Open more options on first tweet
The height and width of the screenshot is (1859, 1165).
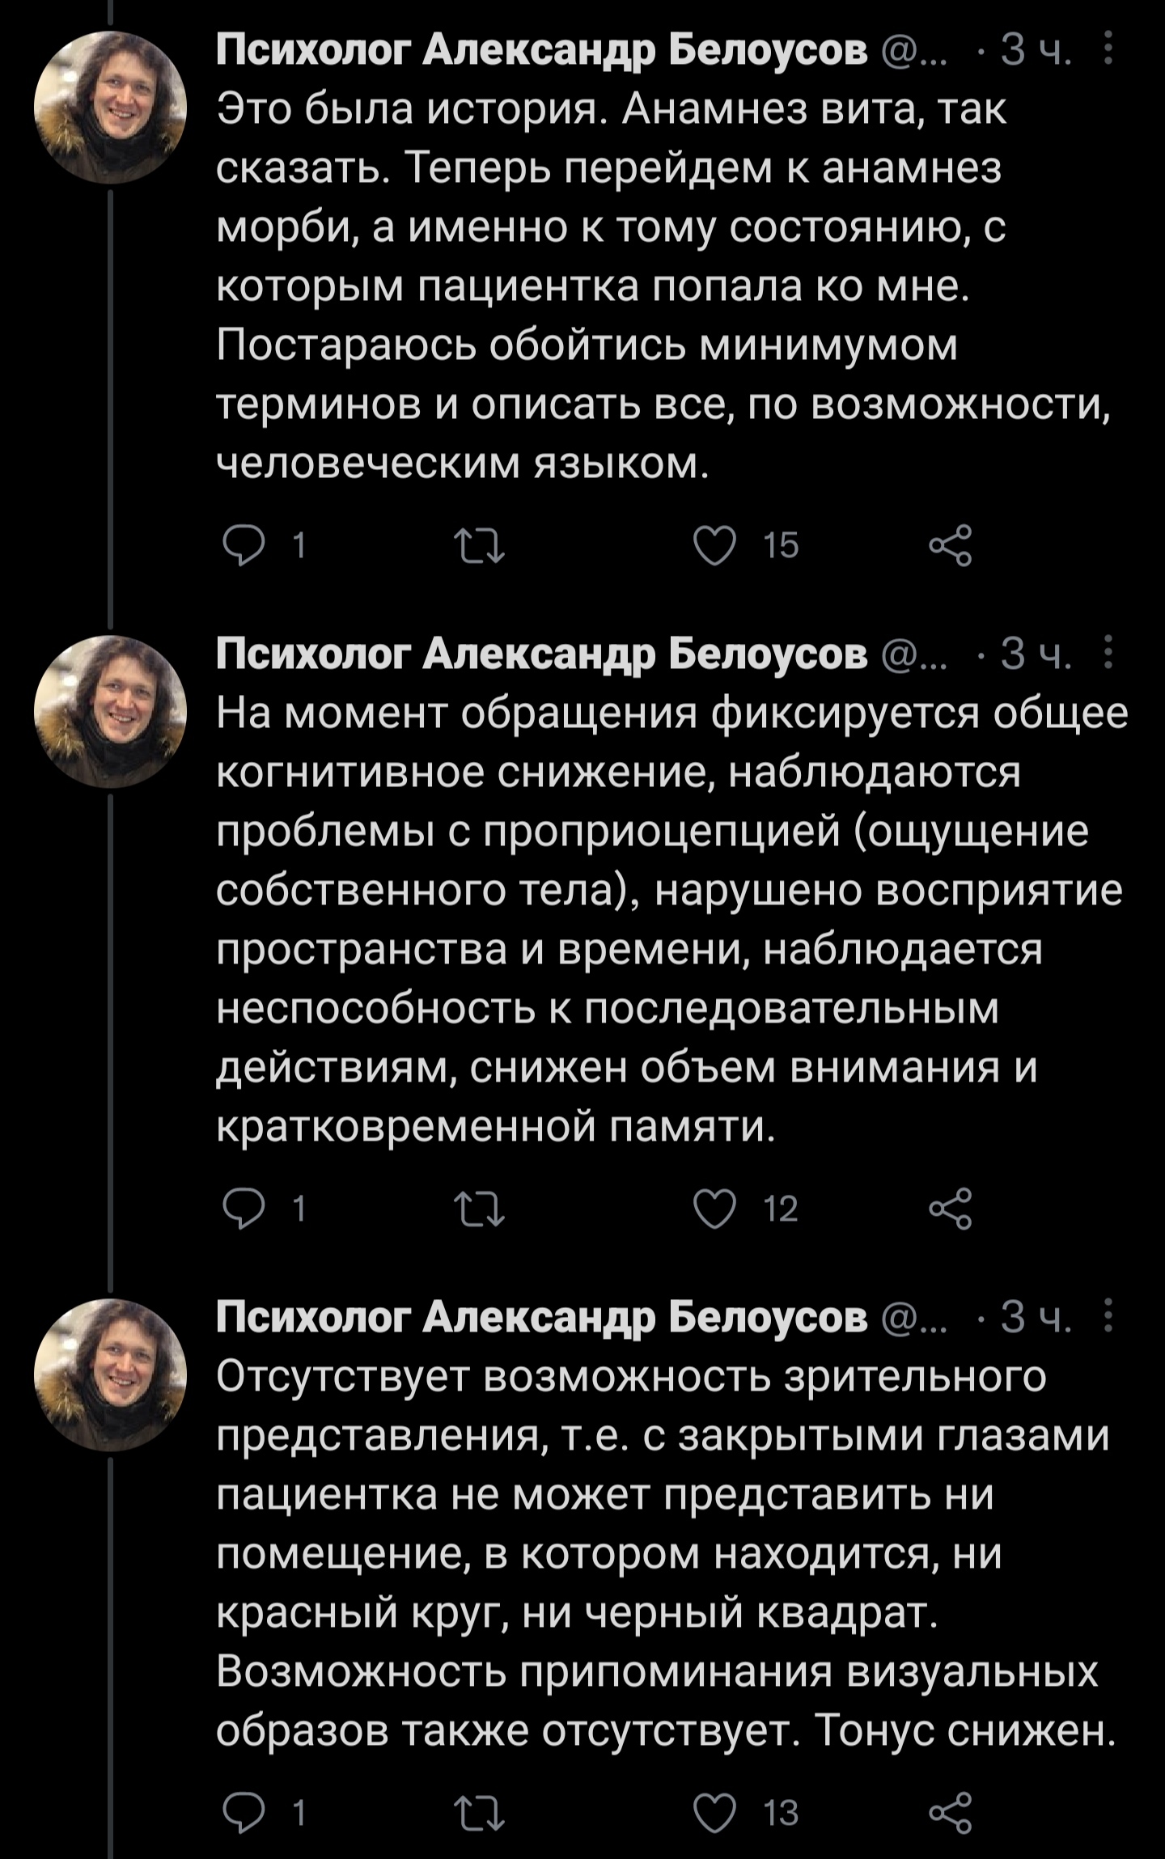tap(1108, 49)
